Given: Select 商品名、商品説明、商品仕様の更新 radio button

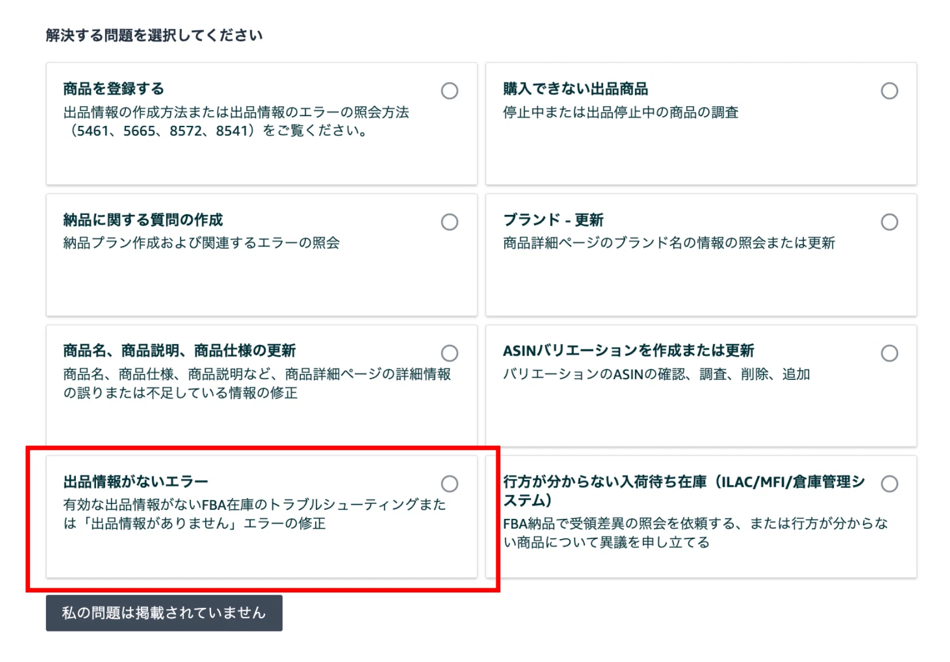Looking at the screenshot, I should click(x=449, y=353).
